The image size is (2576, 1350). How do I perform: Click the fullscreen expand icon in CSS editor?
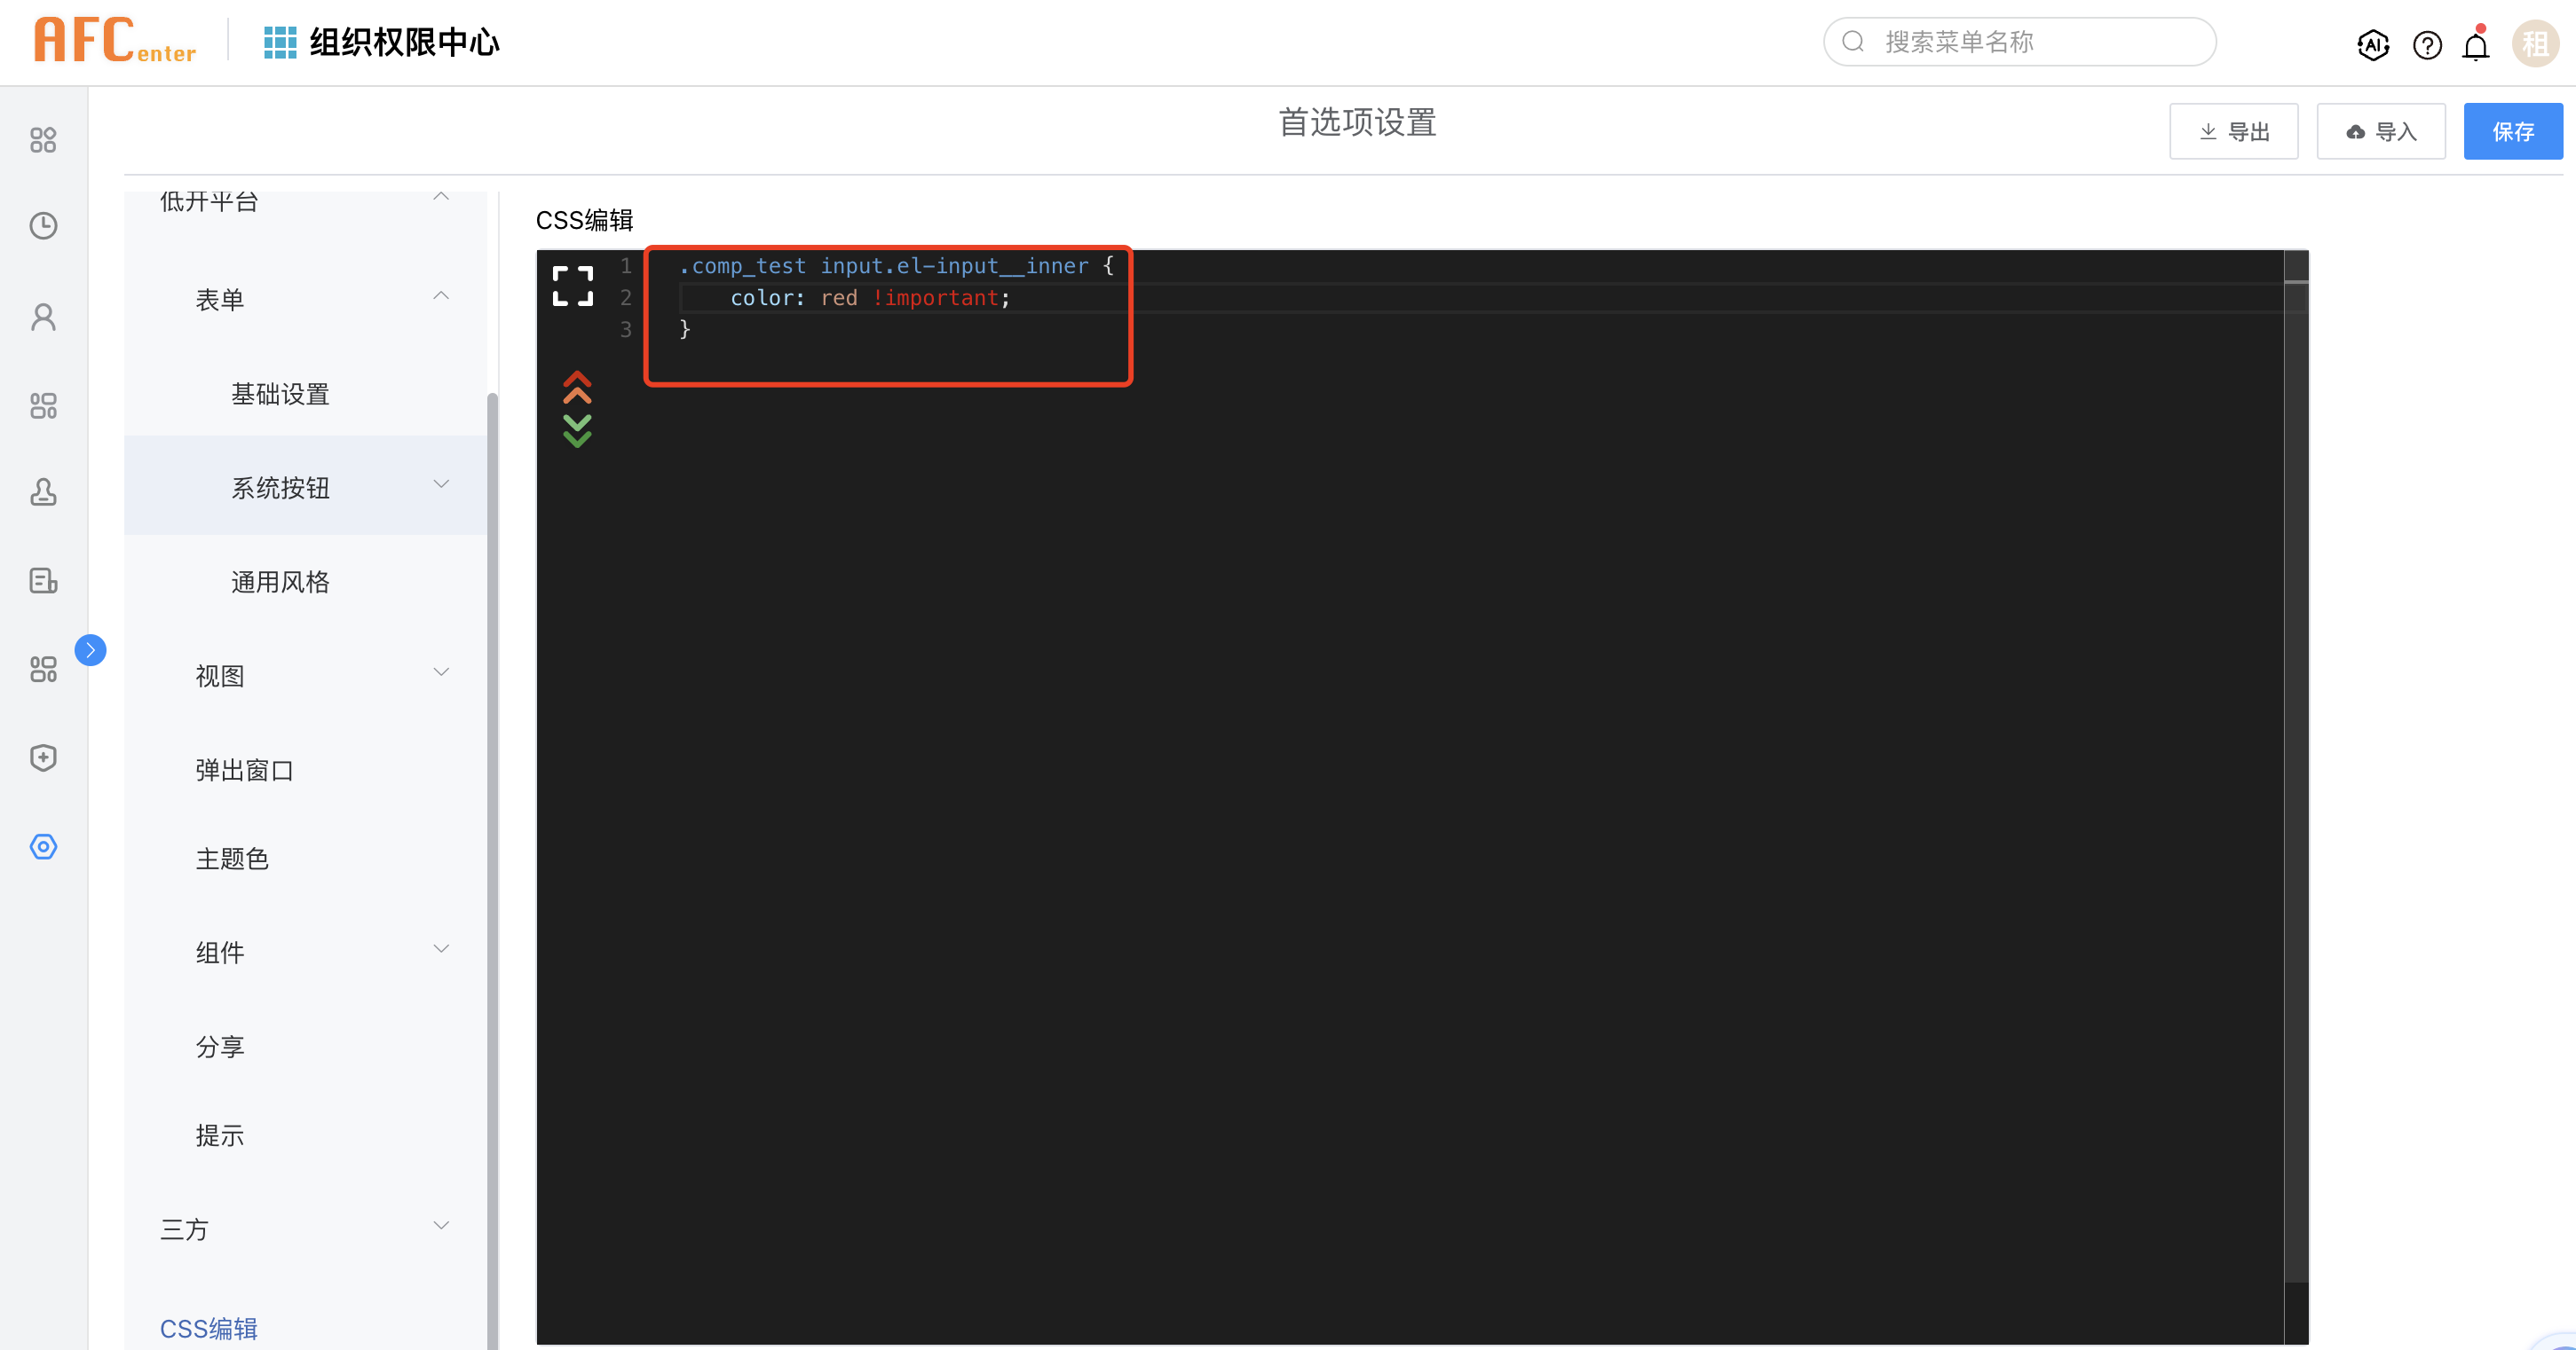click(572, 286)
